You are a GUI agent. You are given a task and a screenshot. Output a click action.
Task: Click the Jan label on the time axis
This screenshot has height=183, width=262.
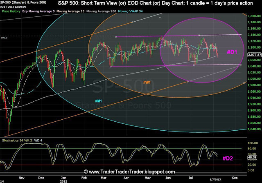point(63,178)
